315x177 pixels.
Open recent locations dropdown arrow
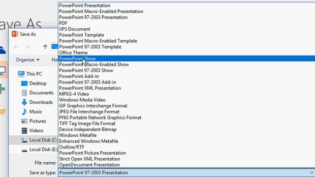tap(37, 47)
